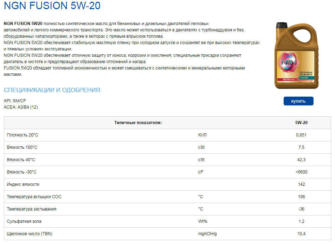This screenshot has width=335, height=244.
Task: Select the 'Вязкость 100°C' row label
Action: (22, 147)
